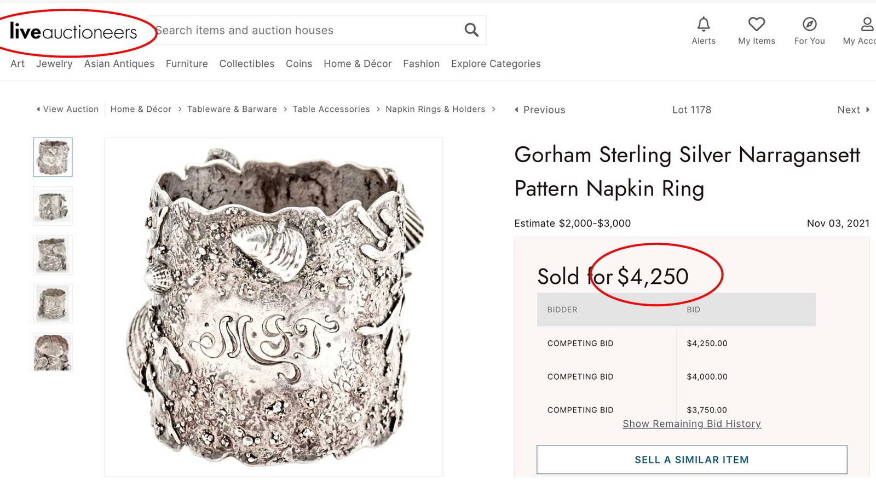Screen dimensions: 876x486
Task: Click the Sell A Similar Item button
Action: point(691,460)
